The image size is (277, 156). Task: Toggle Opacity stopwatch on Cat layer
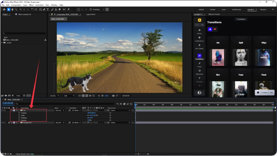click(x=19, y=120)
